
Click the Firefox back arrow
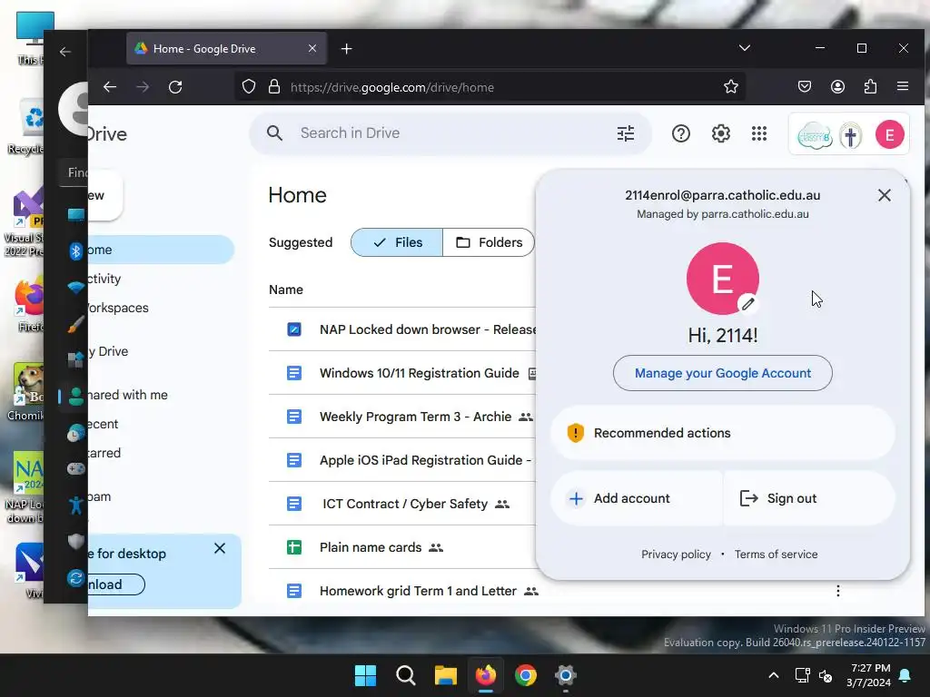tap(110, 87)
